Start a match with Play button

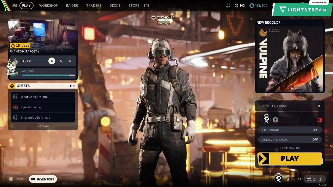(x=290, y=159)
